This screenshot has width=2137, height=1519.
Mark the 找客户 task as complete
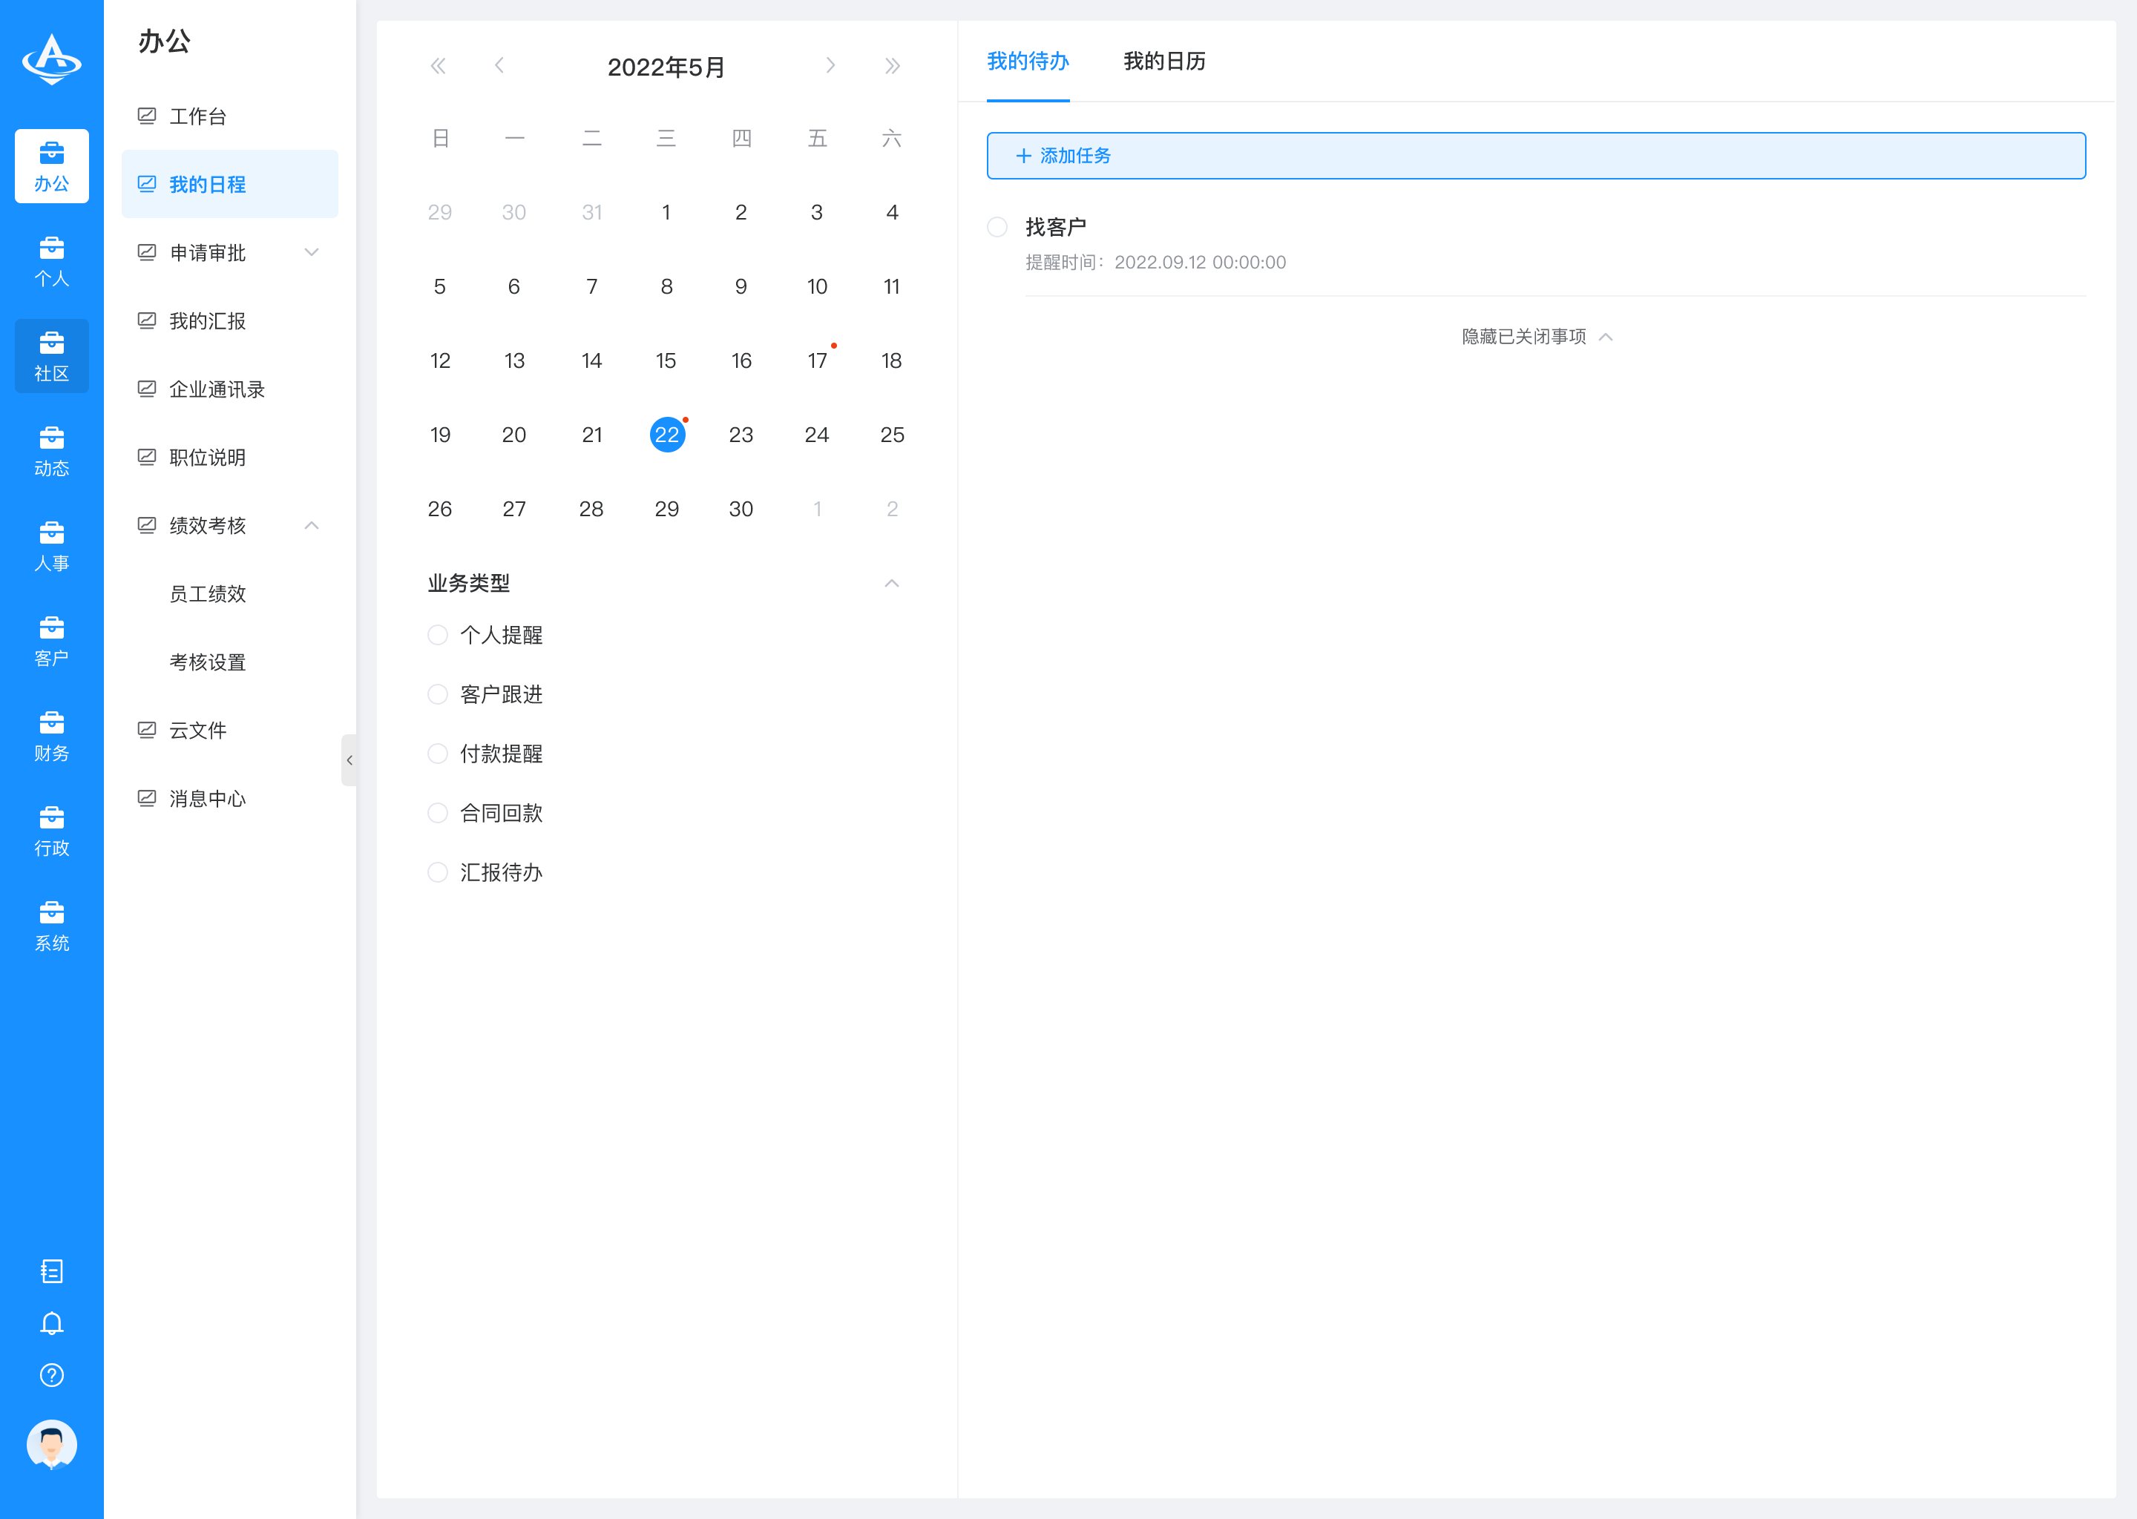click(x=997, y=226)
